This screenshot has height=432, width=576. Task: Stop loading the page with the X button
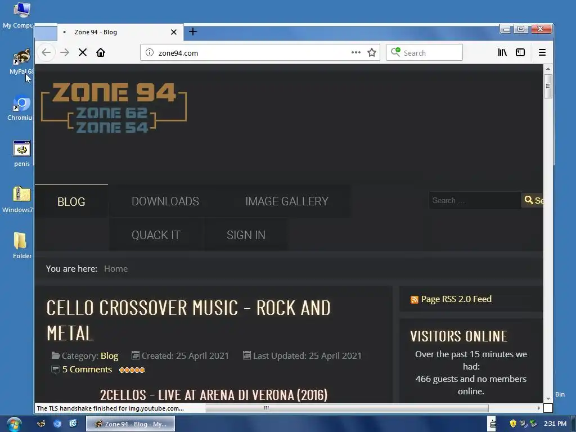(83, 52)
